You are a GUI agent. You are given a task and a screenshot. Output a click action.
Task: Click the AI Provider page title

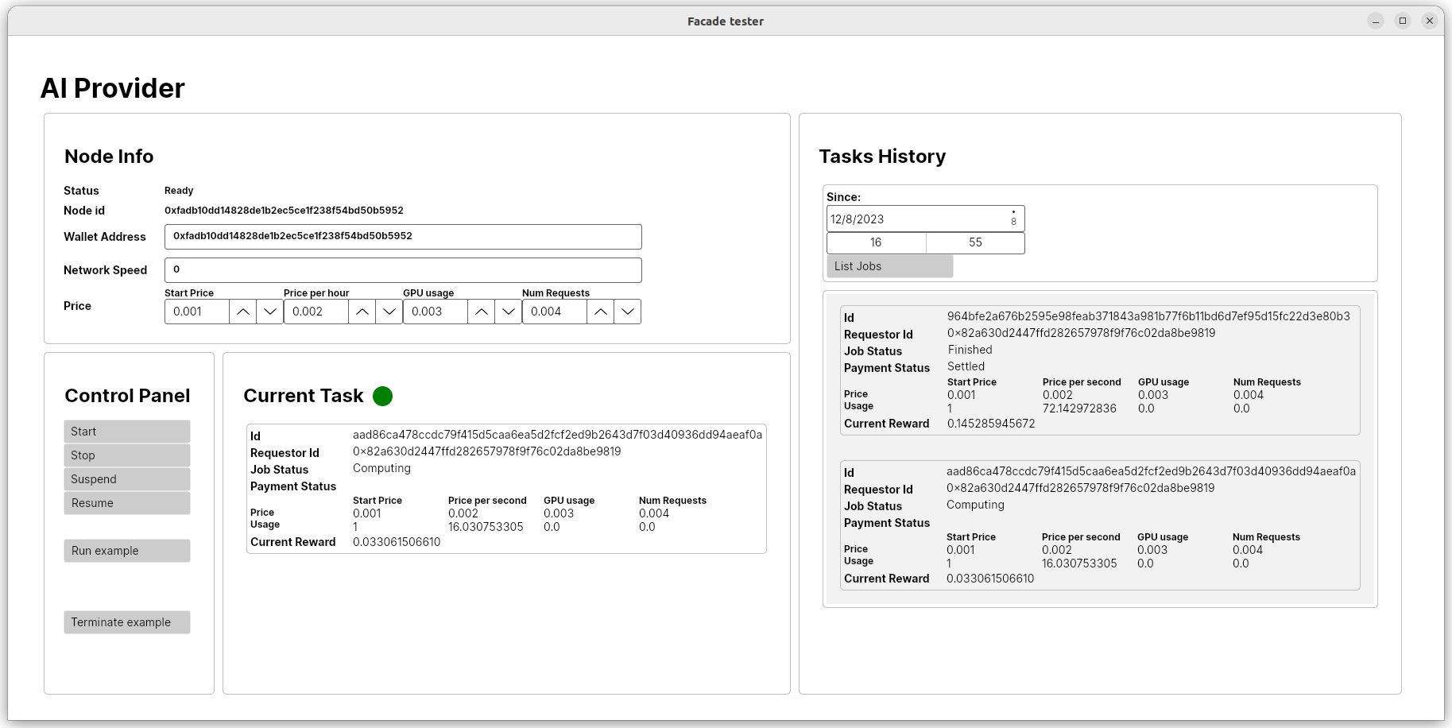113,88
